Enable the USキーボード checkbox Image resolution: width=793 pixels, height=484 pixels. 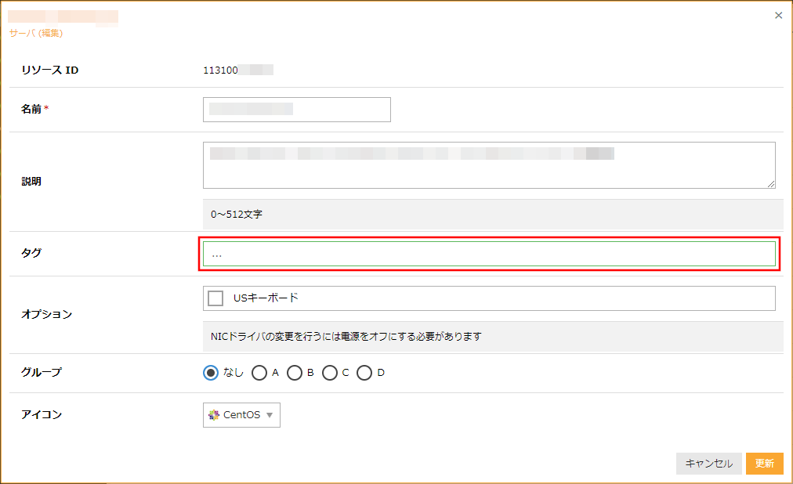[215, 298]
